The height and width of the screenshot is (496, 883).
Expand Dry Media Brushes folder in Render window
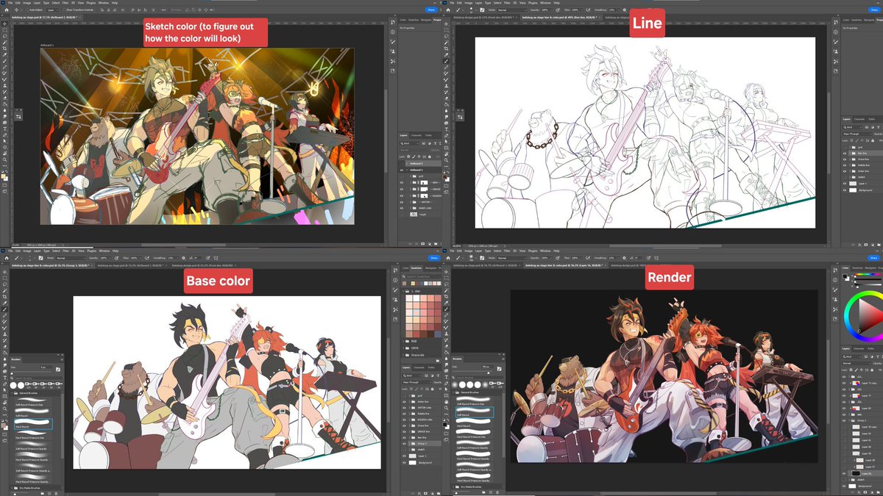pos(453,486)
